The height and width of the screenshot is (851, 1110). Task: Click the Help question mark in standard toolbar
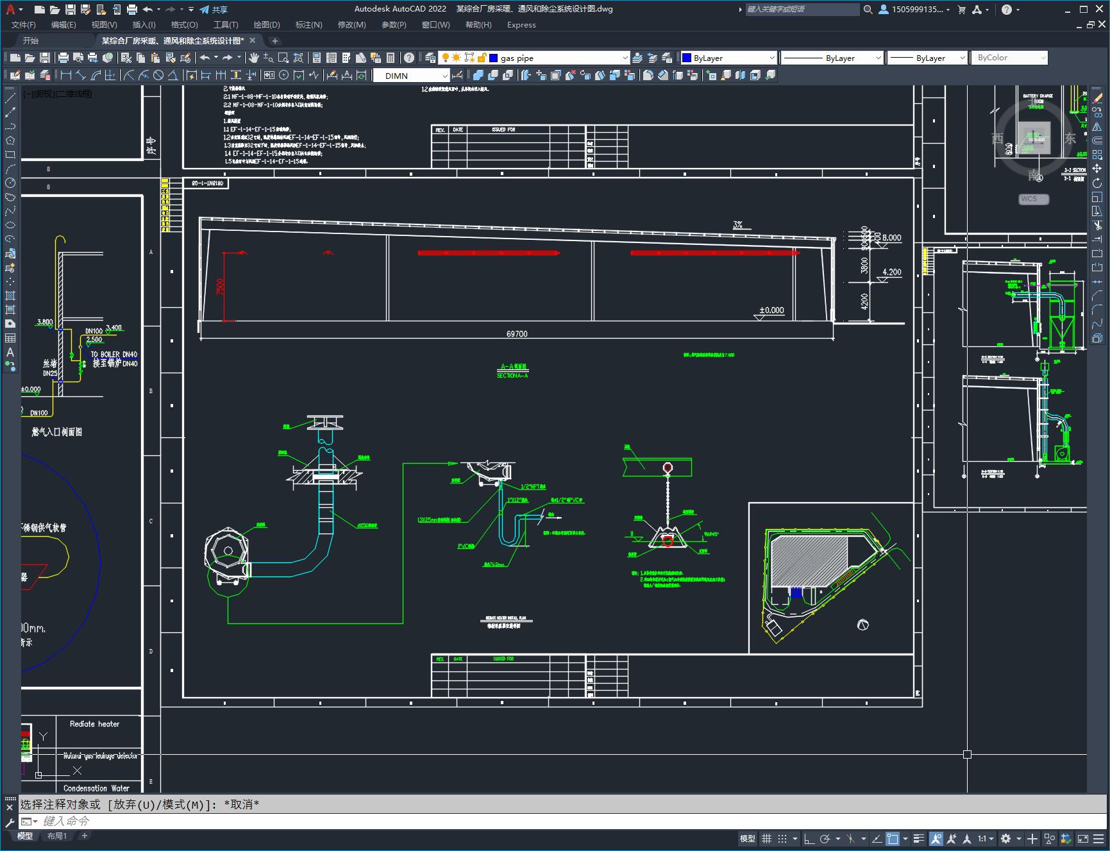click(409, 58)
